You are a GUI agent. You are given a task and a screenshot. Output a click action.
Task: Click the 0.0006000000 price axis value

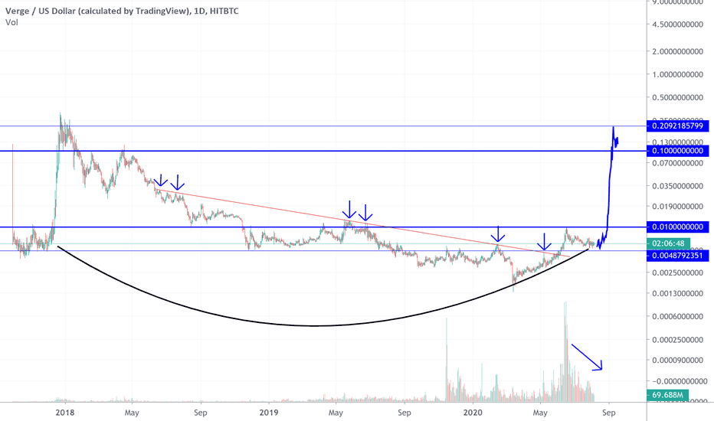(677, 316)
